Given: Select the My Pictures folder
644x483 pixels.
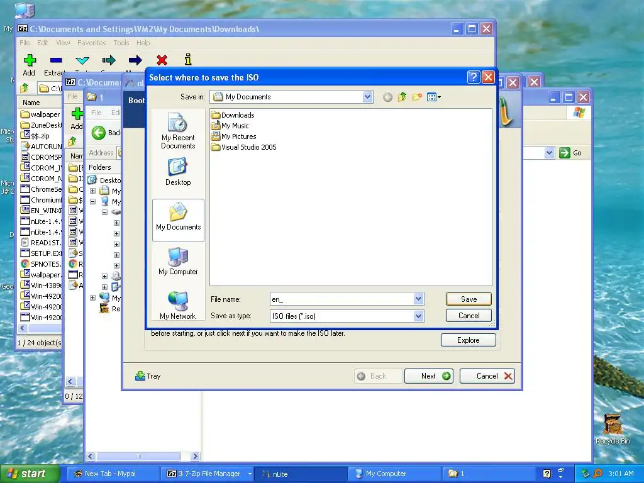Looking at the screenshot, I should (234, 136).
